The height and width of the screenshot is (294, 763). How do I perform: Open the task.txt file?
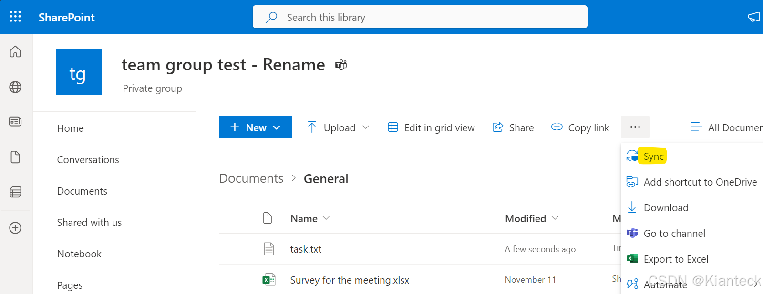pyautogui.click(x=306, y=249)
